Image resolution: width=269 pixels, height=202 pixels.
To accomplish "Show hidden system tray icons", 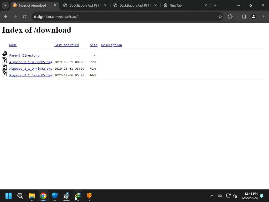I will click(212, 196).
